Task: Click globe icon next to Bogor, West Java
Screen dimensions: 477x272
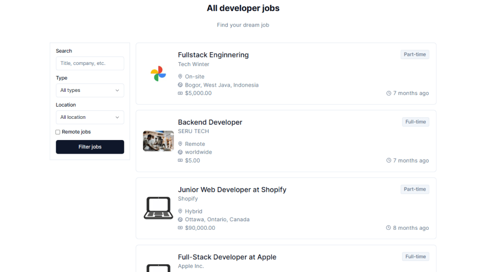Action: click(x=180, y=85)
